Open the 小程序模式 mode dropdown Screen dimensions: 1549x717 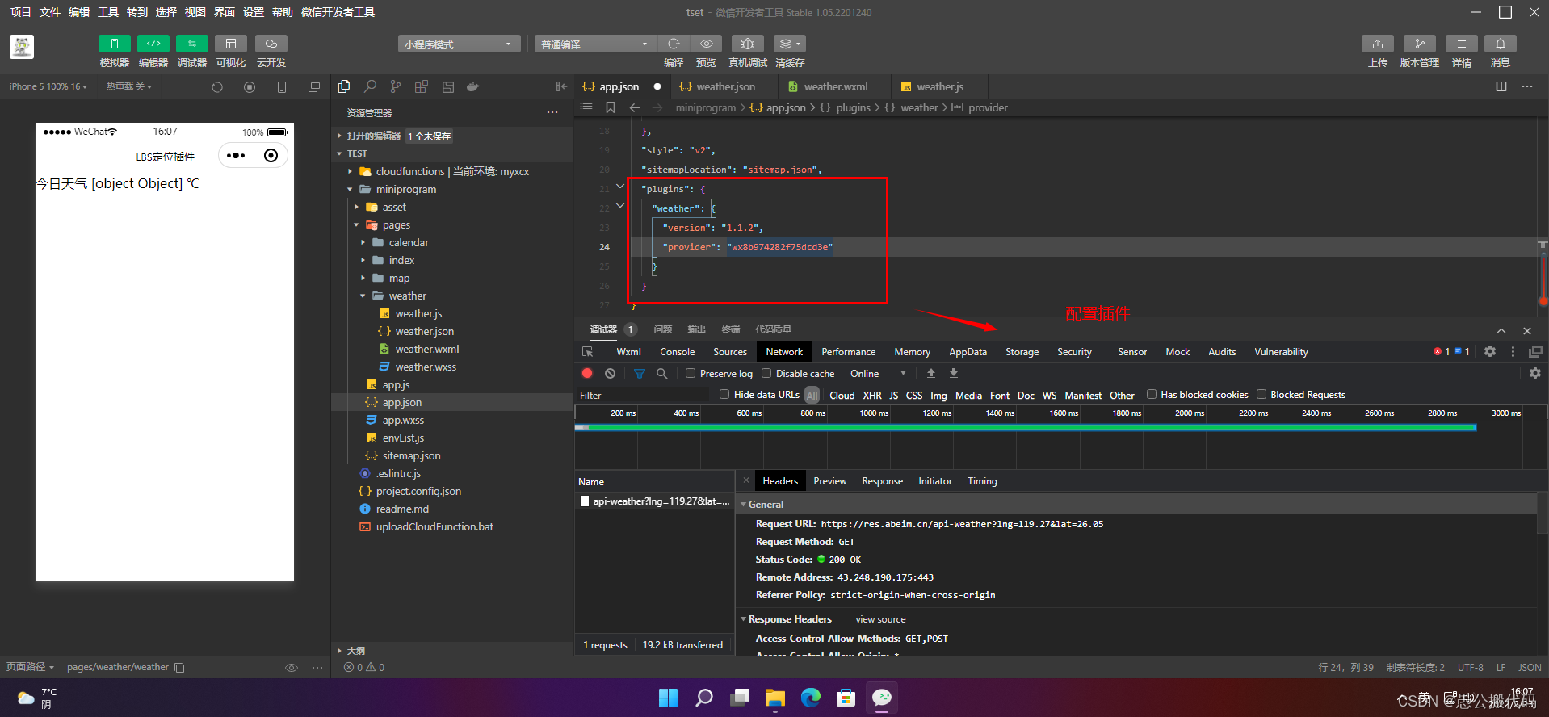coord(458,44)
